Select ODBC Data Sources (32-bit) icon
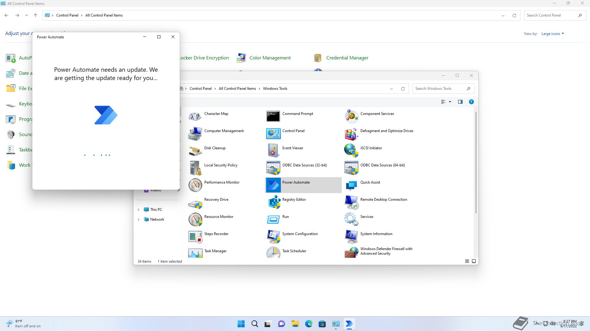The image size is (590, 331). pyautogui.click(x=273, y=168)
